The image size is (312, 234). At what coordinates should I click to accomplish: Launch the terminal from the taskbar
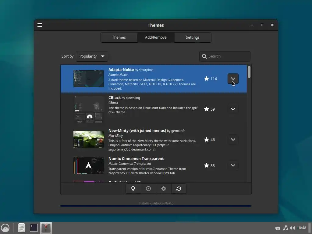click(x=34, y=228)
